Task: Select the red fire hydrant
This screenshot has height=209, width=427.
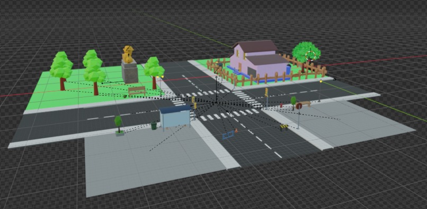Action: 281,106
